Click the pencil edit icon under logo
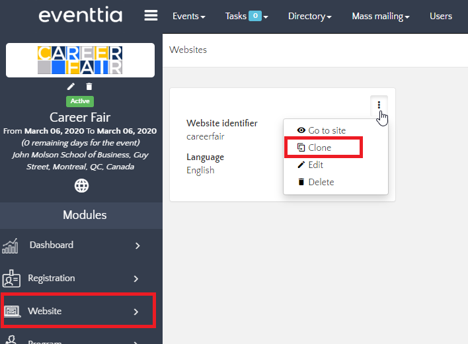Image resolution: width=468 pixels, height=344 pixels. click(71, 87)
